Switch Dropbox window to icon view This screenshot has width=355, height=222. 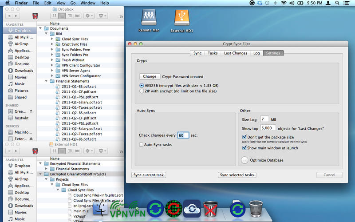[x=54, y=16]
